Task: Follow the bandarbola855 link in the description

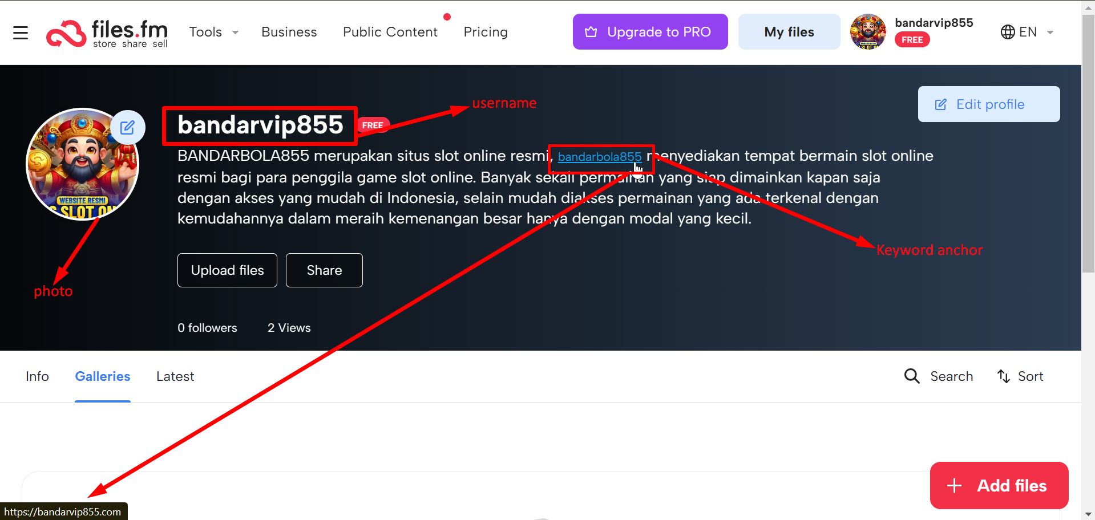Action: click(599, 157)
